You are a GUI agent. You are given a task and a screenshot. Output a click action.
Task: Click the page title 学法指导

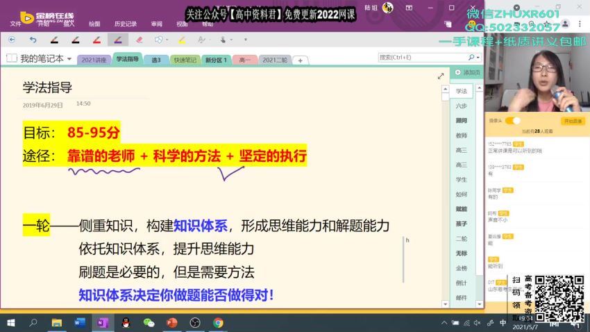(47, 88)
